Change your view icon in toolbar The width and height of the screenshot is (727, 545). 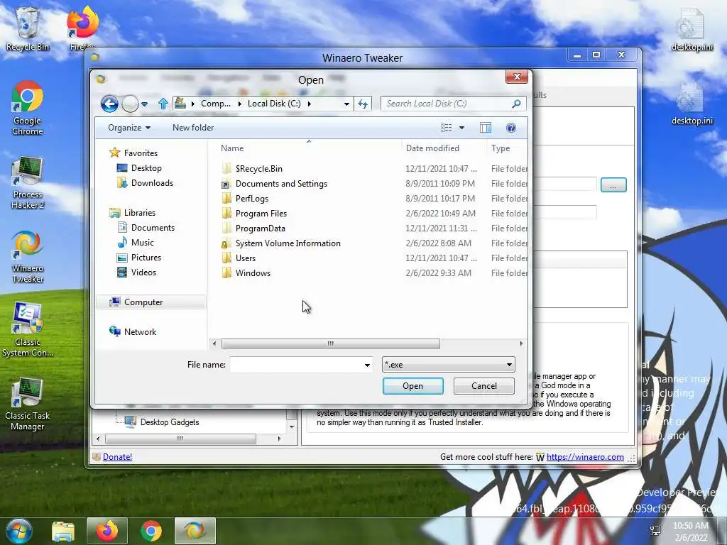(x=446, y=128)
